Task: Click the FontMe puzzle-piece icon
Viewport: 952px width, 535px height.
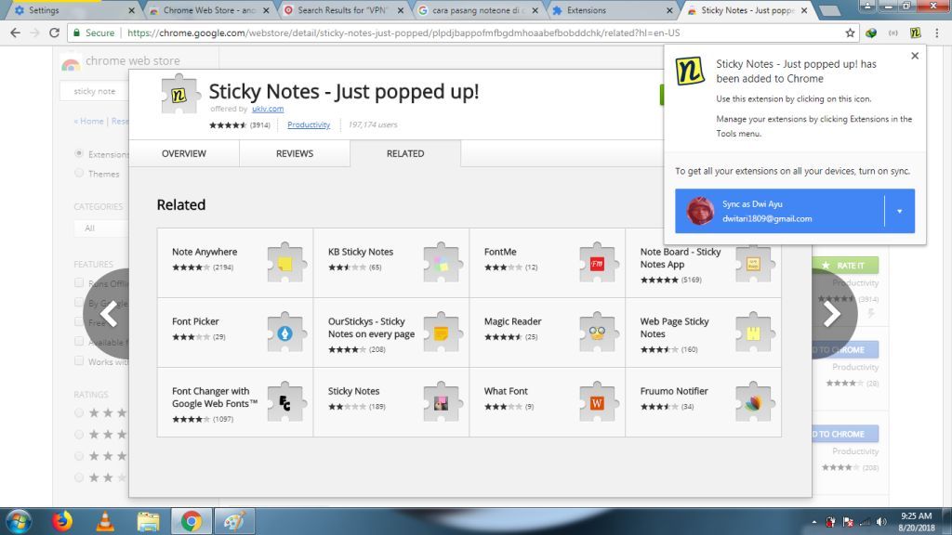Action: (599, 263)
